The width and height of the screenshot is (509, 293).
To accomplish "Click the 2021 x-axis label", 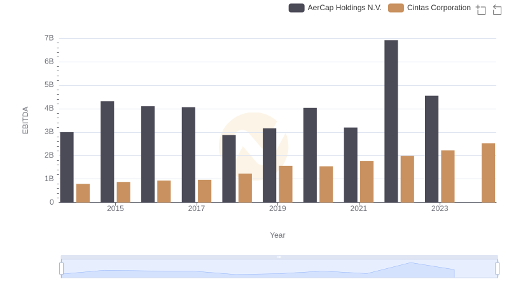I will 358,208.
